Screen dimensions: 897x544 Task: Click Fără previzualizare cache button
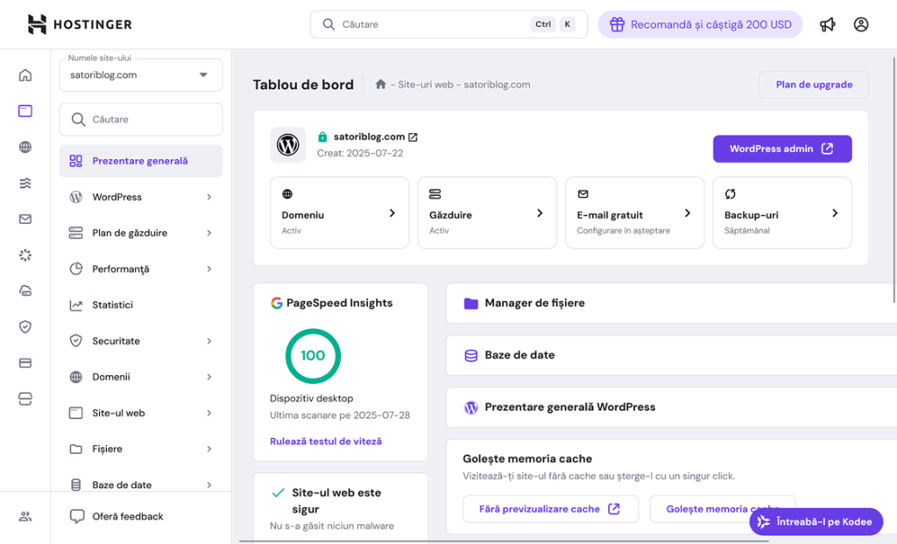point(550,509)
